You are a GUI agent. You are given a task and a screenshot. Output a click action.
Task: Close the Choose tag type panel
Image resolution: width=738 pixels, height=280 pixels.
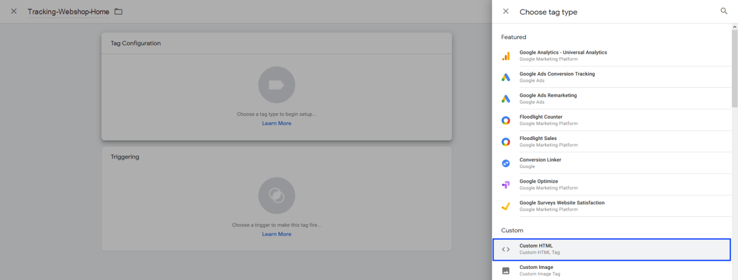click(x=506, y=11)
